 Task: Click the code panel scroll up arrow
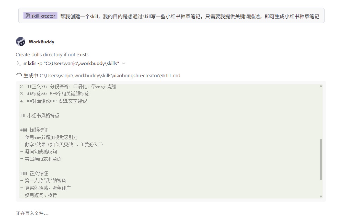(321, 86)
